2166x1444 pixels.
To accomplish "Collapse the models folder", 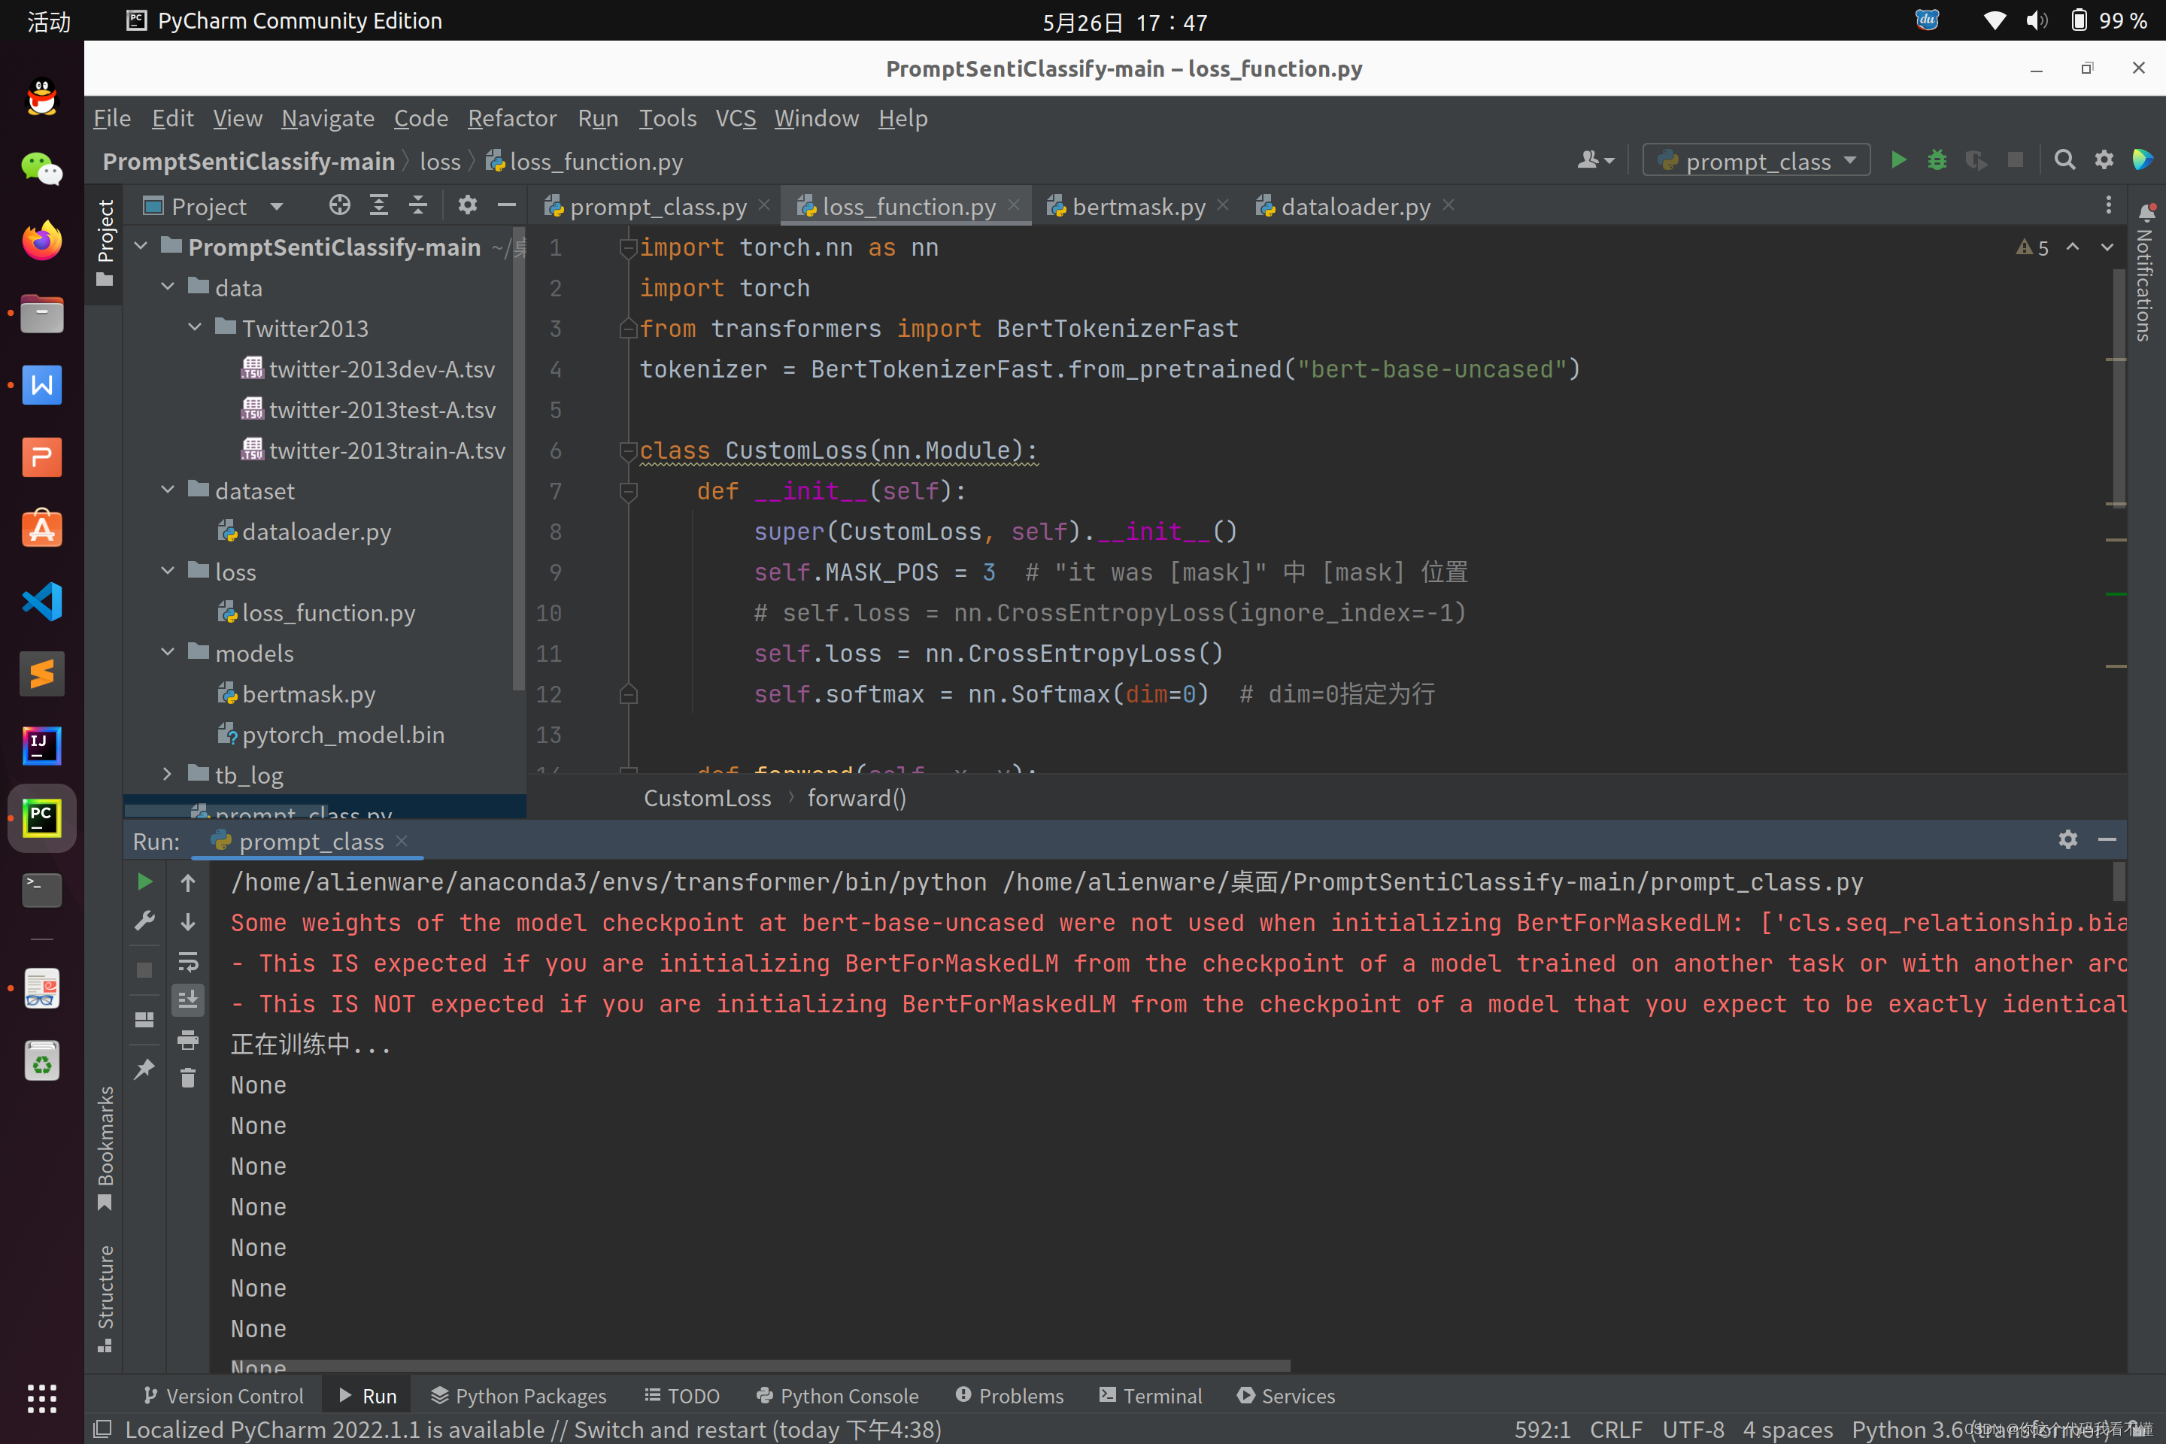I will click(168, 652).
